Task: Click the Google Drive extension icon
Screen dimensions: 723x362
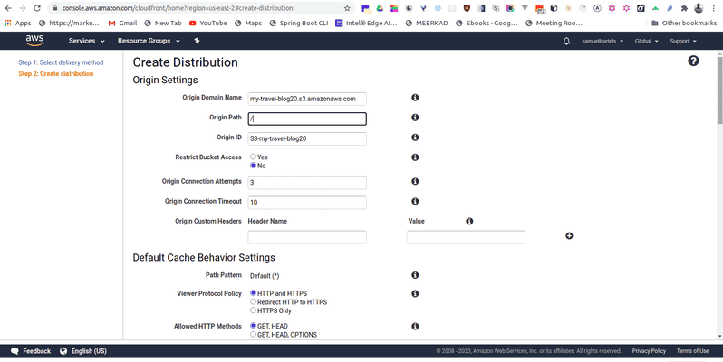Action: pos(380,8)
